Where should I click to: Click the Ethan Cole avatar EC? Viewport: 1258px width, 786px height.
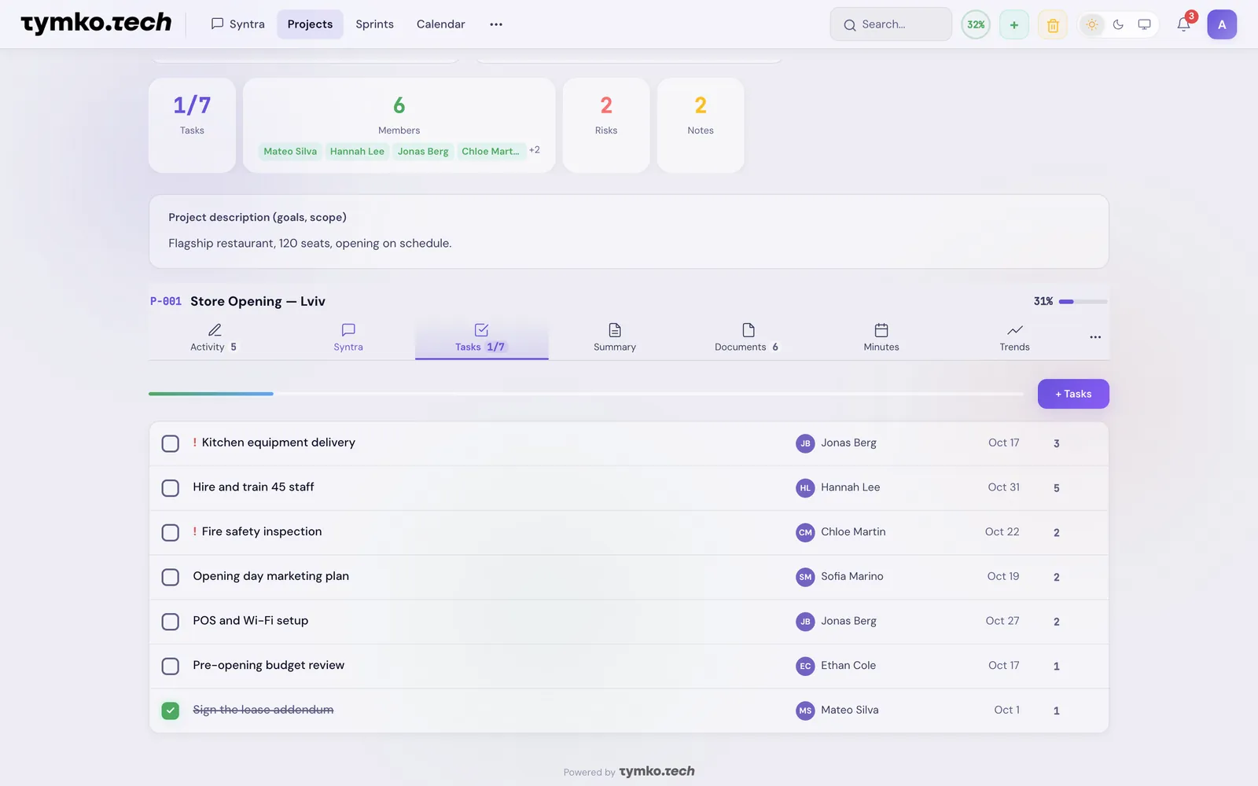click(x=805, y=666)
